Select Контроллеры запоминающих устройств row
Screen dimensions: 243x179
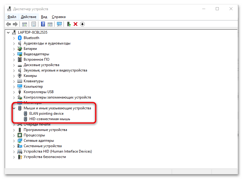tap(57, 97)
